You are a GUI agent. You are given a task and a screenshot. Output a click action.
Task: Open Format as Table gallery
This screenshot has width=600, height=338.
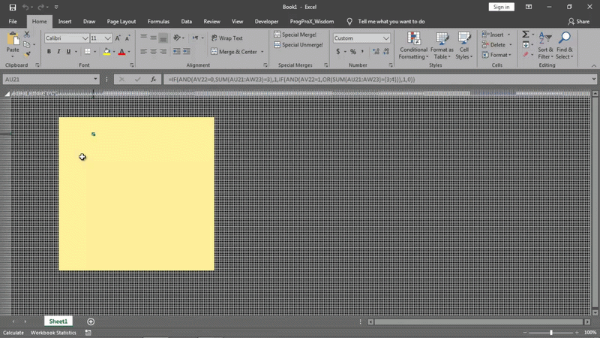click(x=442, y=46)
